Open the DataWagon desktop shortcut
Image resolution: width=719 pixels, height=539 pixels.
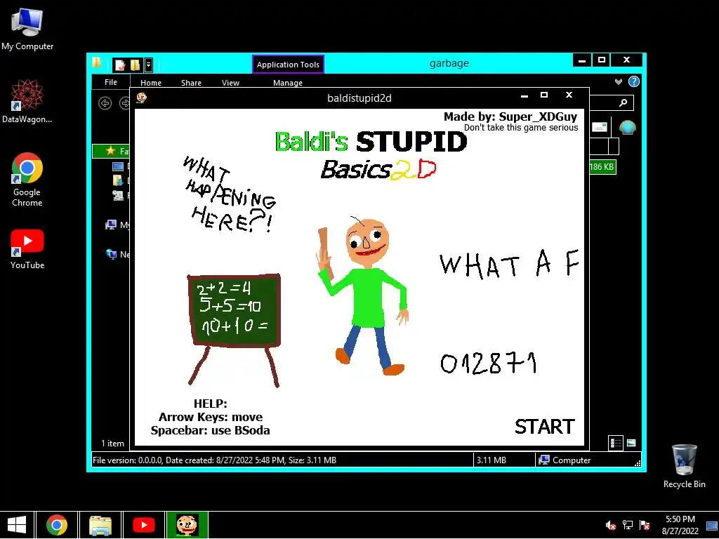point(27,101)
